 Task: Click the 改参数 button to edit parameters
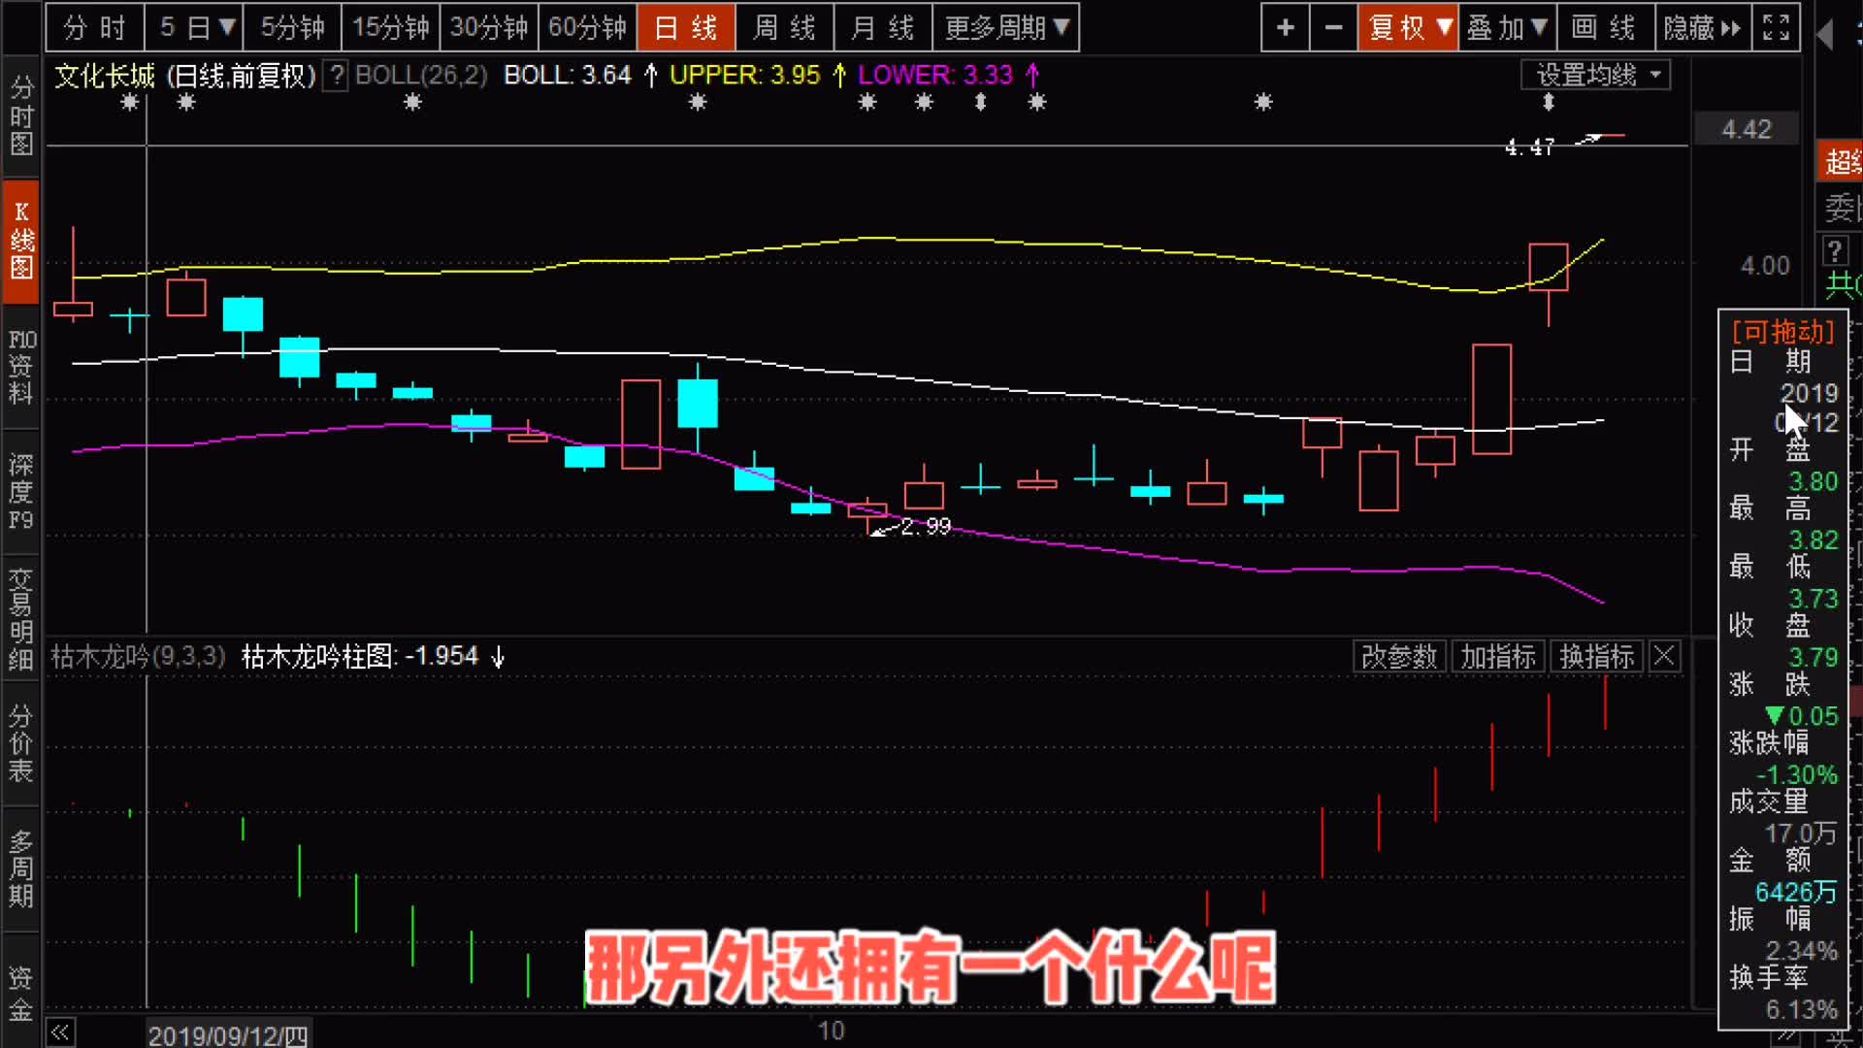[1399, 656]
